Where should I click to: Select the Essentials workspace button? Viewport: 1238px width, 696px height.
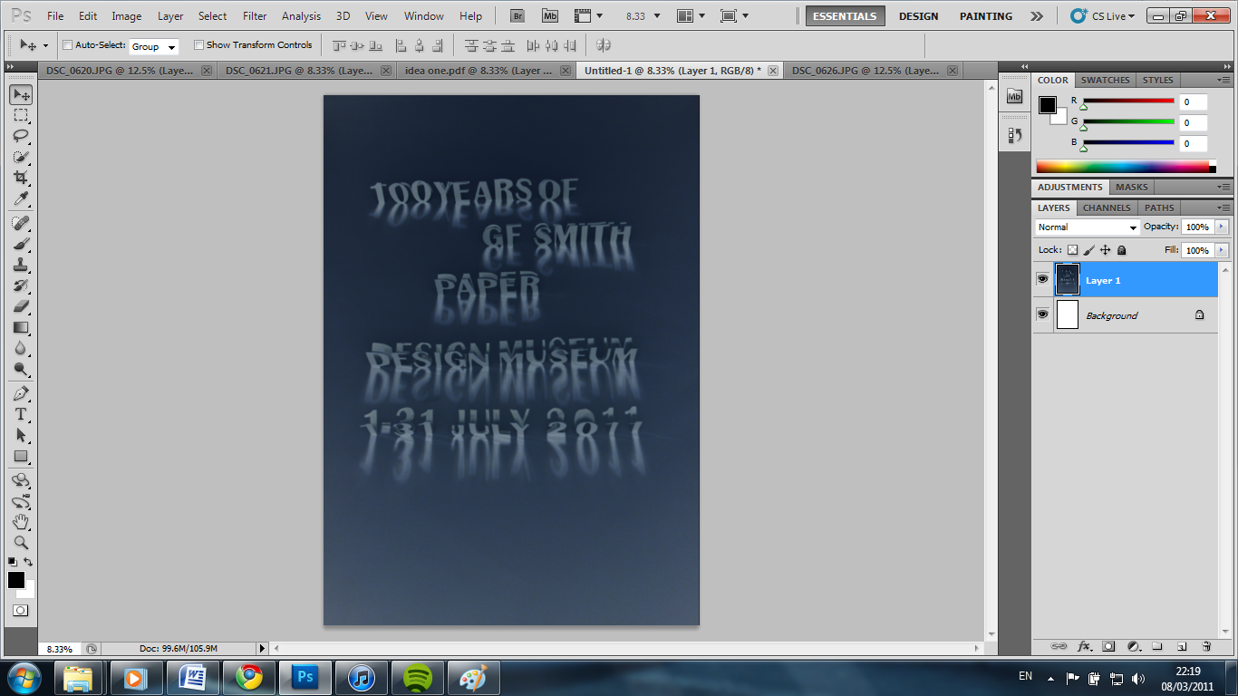coord(845,16)
